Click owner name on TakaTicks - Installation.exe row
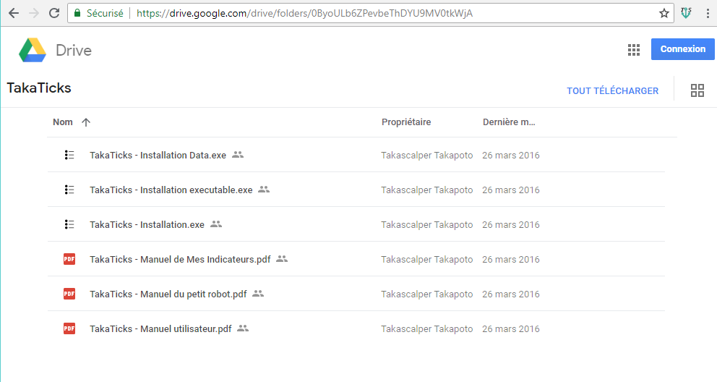Screen dimensions: 717x382 point(427,224)
